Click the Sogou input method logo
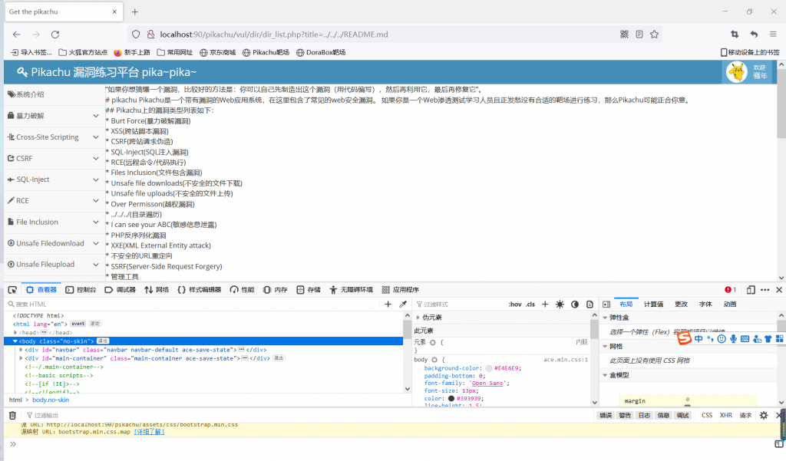The width and height of the screenshot is (786, 461). 684,338
